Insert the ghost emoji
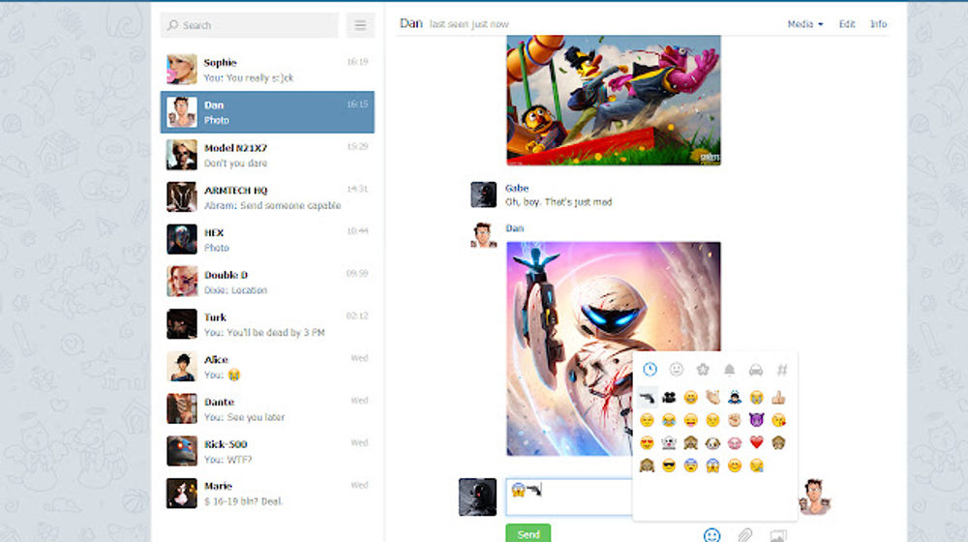The height and width of the screenshot is (542, 968). 669,442
